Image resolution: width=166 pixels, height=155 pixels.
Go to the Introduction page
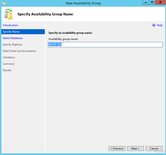pyautogui.click(x=10, y=25)
